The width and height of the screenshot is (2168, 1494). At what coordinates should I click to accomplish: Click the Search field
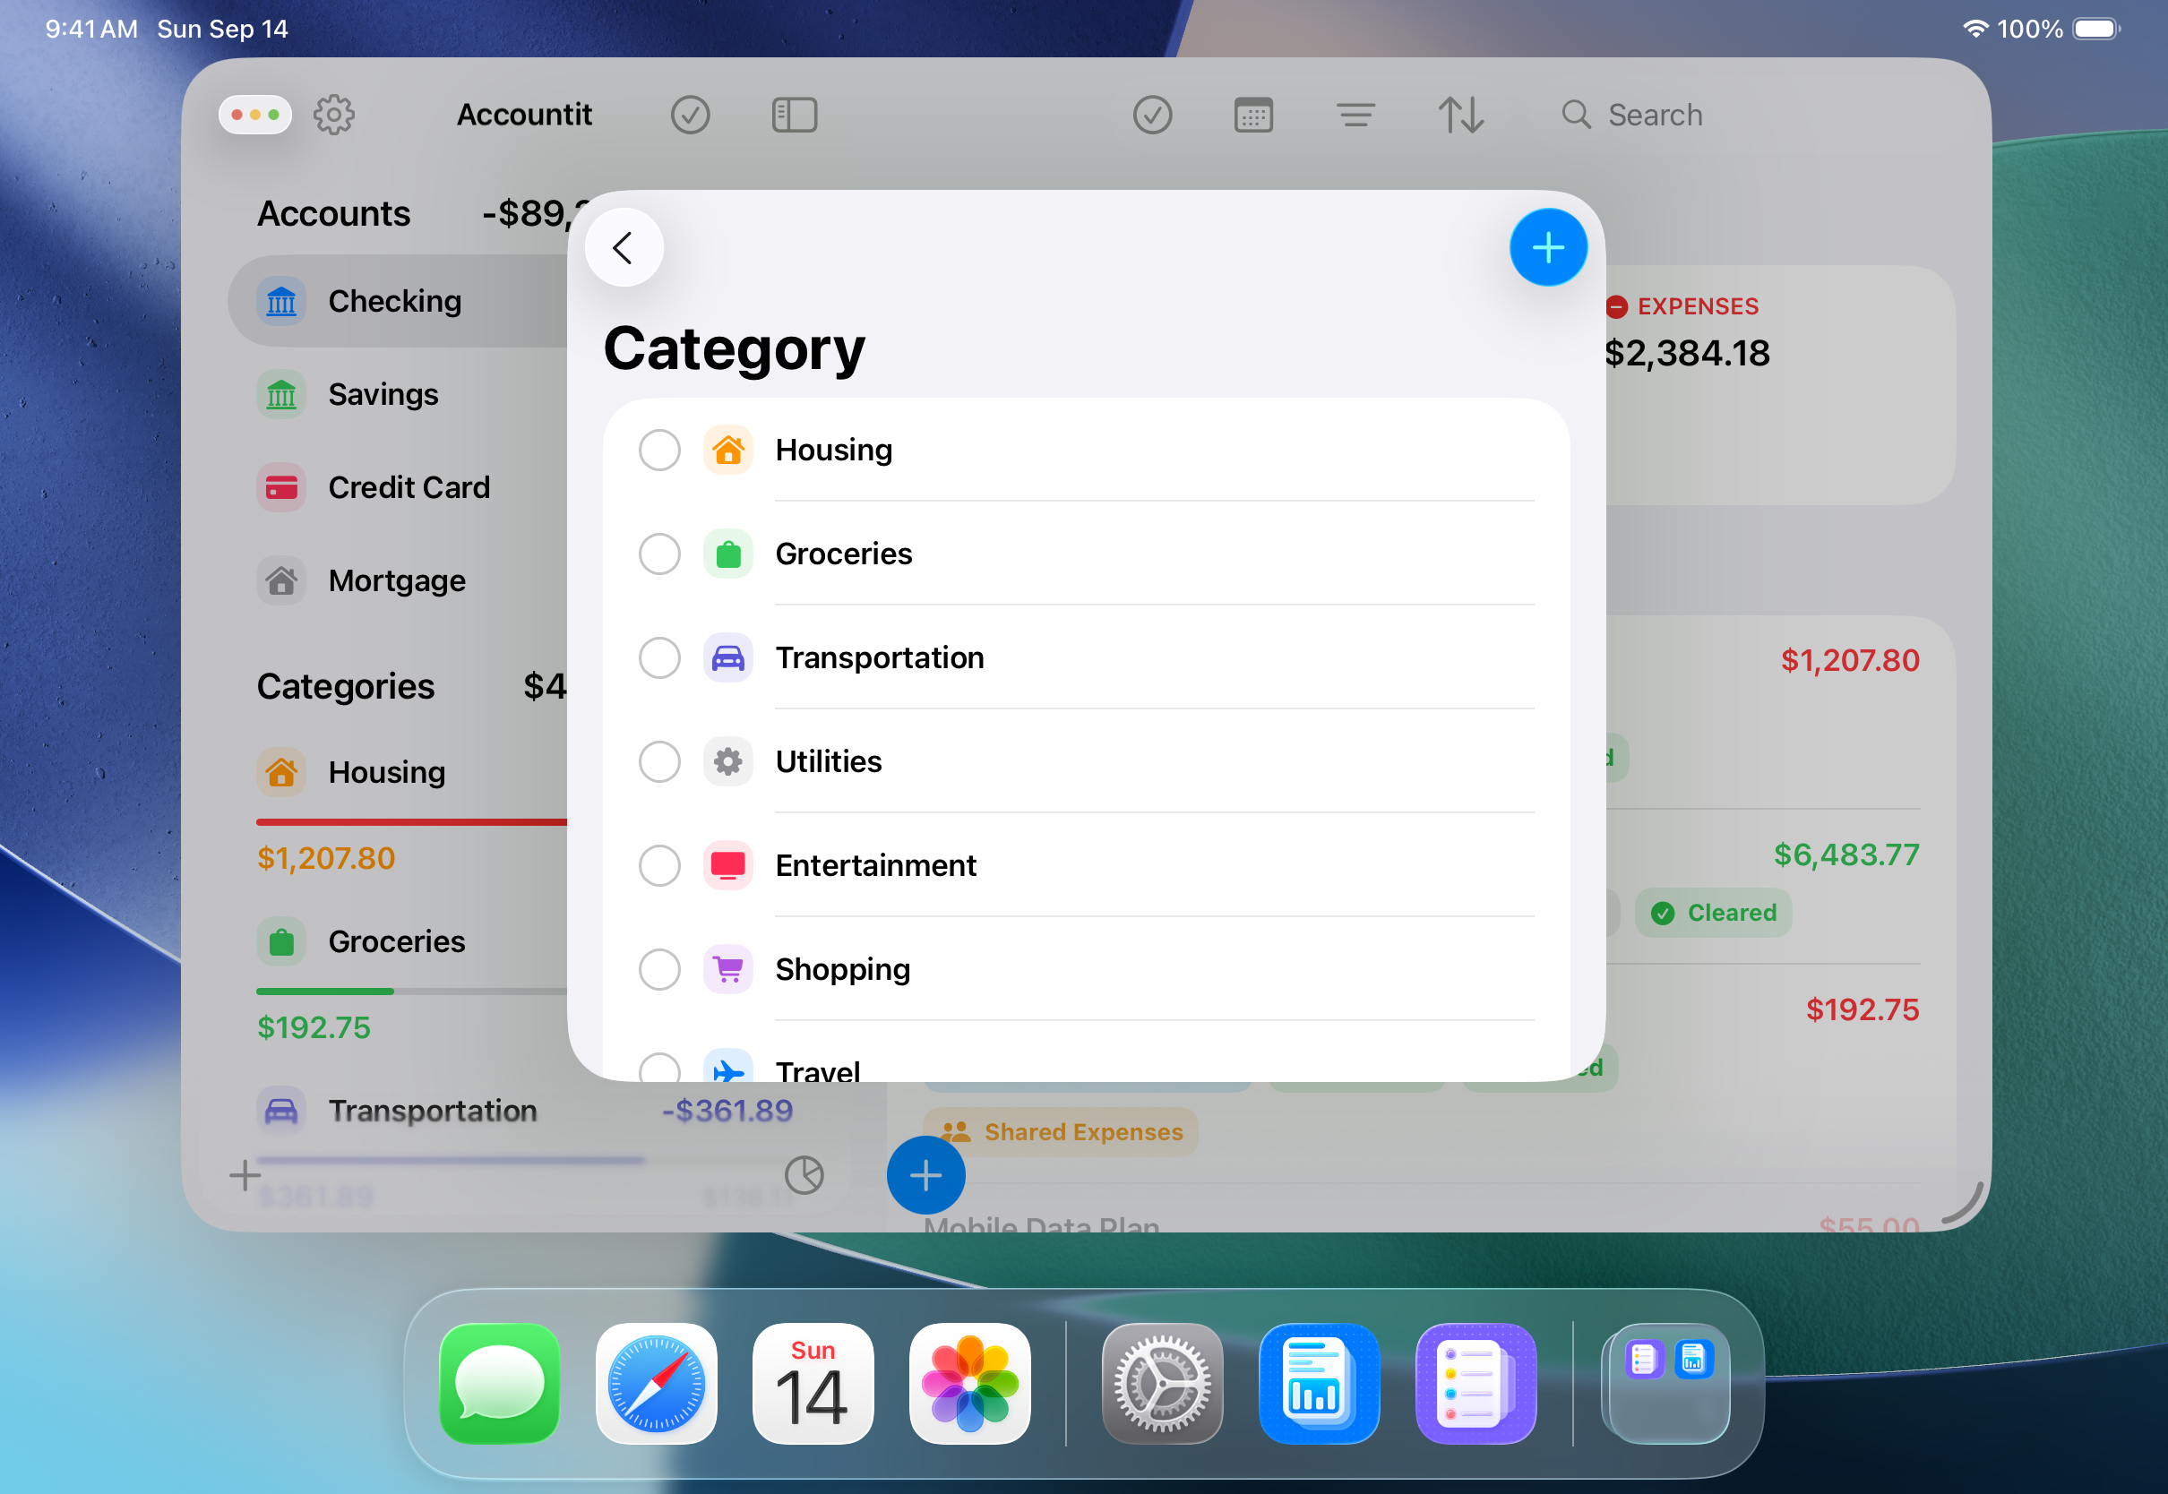click(1654, 116)
